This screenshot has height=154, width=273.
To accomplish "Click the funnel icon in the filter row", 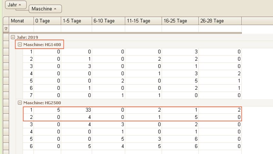I will click(6, 29).
